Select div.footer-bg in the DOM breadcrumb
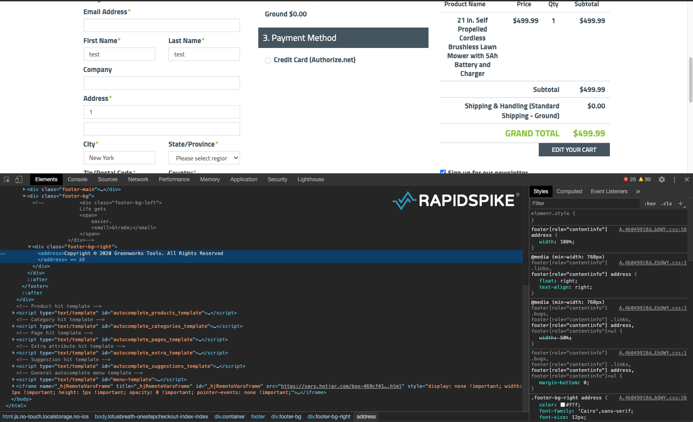The image size is (693, 422). pos(286,417)
